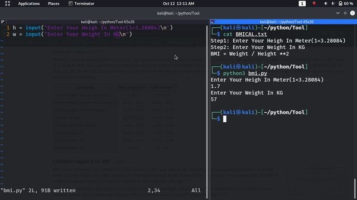Screen dimensions: 357x200
Task: Click the left pane vertical scrollbar
Action: point(207,112)
